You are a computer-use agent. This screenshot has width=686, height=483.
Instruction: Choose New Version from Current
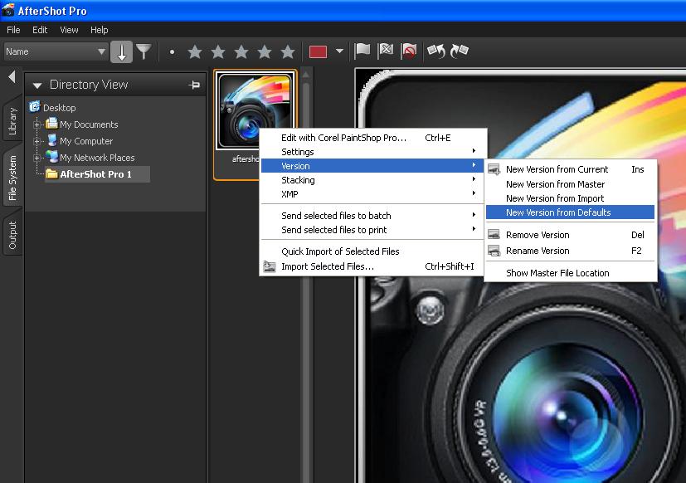coord(571,169)
